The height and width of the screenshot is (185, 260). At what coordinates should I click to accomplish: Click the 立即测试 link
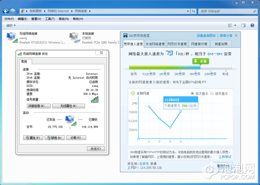click(x=225, y=157)
